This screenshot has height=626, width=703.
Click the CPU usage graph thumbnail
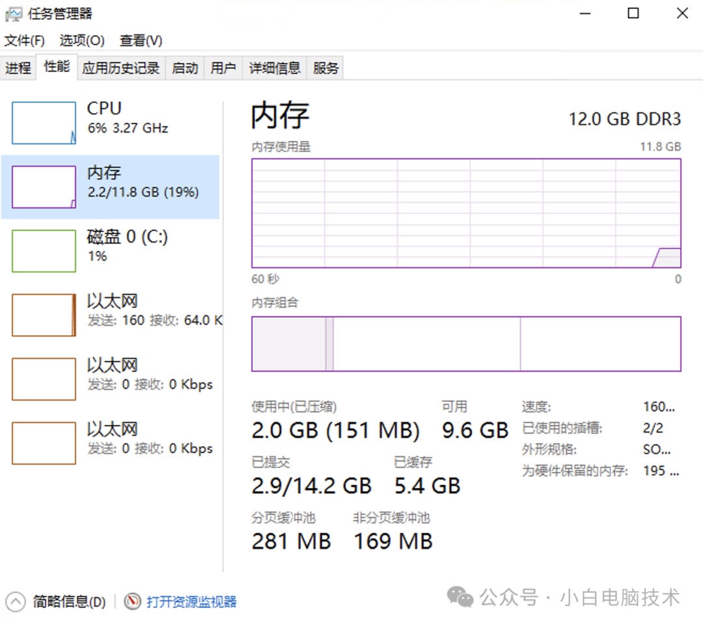click(x=44, y=123)
